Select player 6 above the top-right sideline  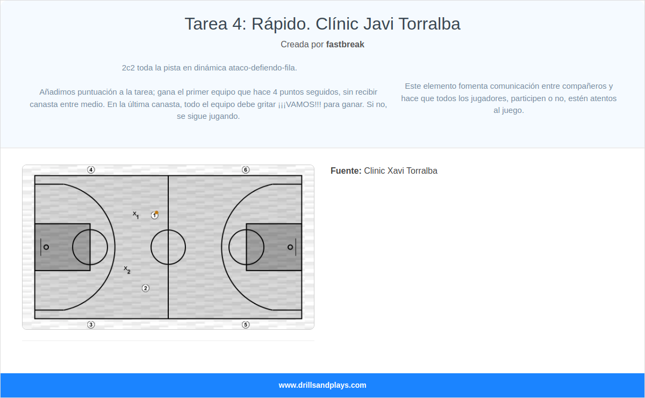tap(246, 170)
